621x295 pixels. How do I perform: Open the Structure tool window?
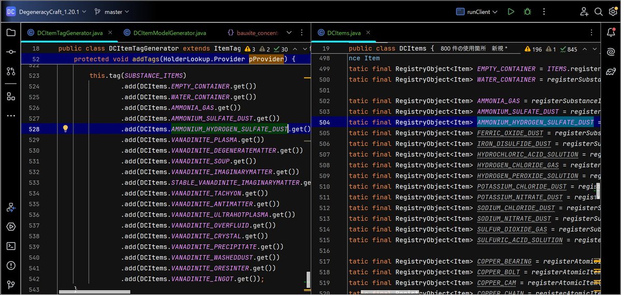pyautogui.click(x=11, y=96)
